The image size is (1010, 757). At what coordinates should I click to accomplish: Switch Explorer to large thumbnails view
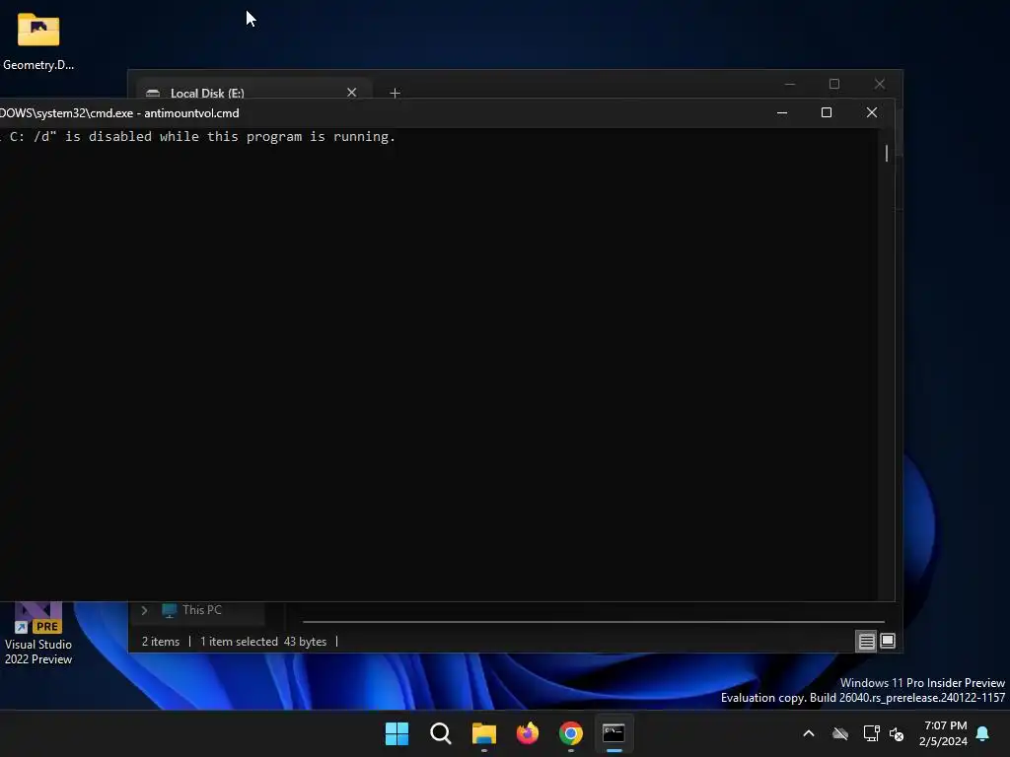[x=888, y=641]
